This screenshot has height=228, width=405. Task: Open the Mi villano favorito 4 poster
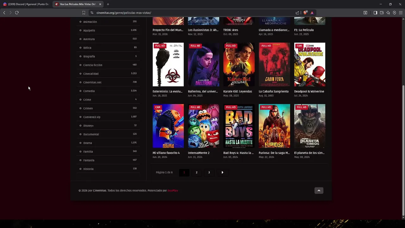[168, 126]
